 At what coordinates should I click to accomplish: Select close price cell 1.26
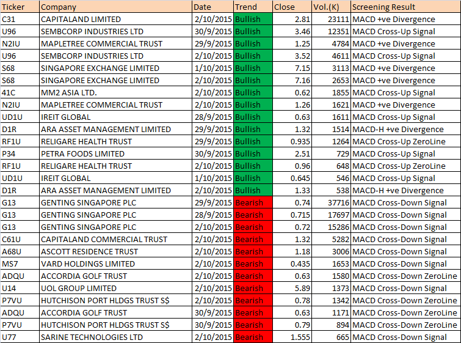pos(292,105)
